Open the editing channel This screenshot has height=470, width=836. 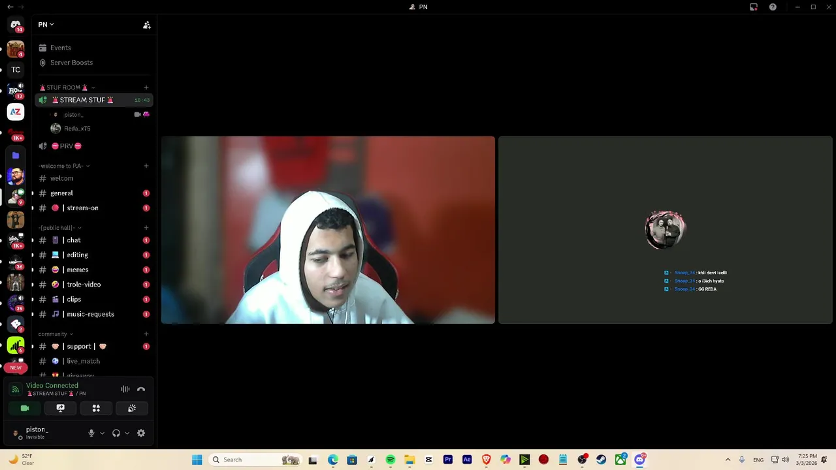pyautogui.click(x=93, y=255)
